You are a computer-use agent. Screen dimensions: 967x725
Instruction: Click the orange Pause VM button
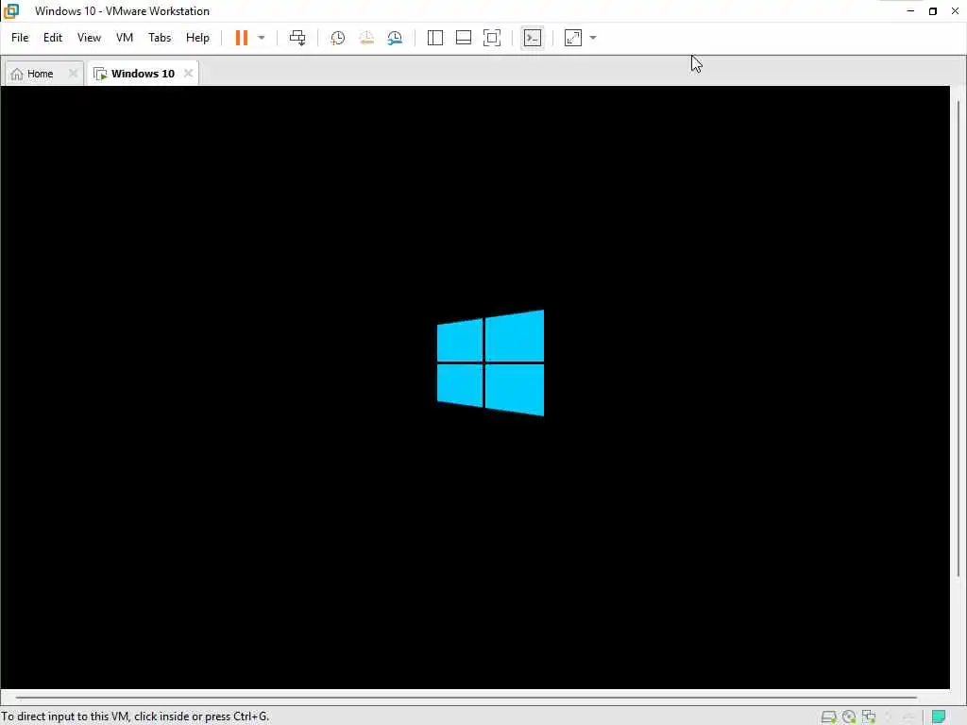point(241,38)
